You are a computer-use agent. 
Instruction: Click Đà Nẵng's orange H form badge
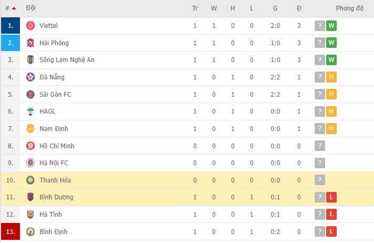331,77
